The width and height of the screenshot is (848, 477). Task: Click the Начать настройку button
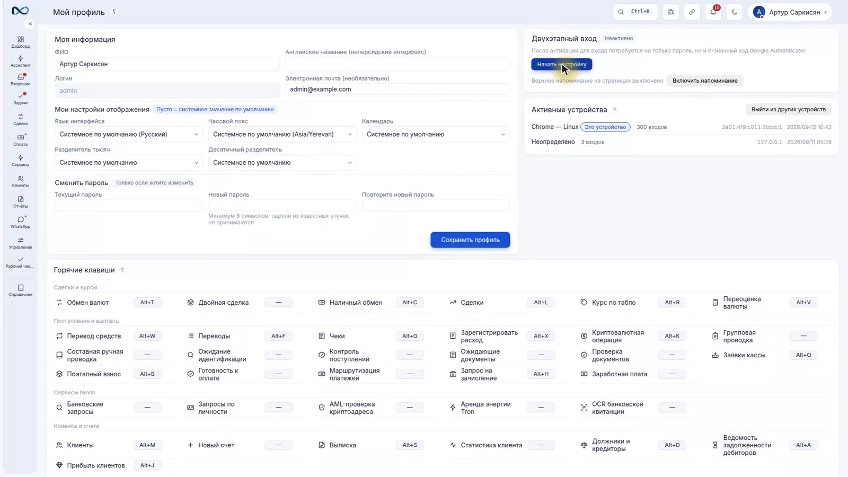click(x=562, y=64)
